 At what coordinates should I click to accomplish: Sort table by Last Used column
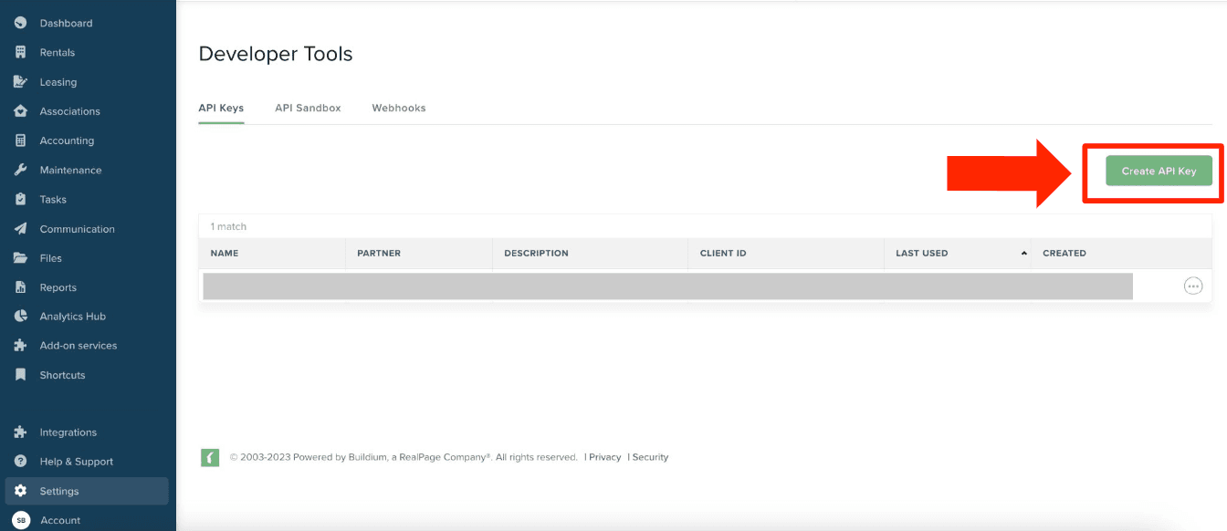[x=921, y=253]
